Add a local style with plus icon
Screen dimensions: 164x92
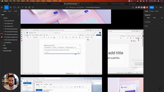click(x=162, y=22)
